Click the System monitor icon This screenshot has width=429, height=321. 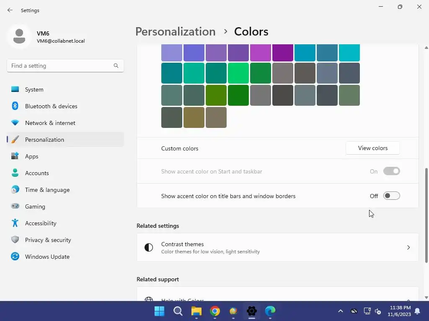pos(15,89)
